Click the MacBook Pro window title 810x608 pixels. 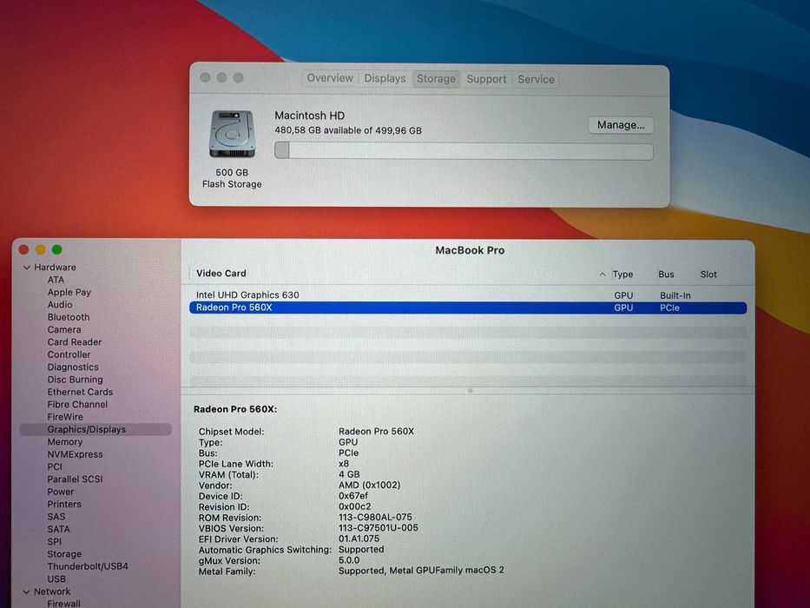click(x=470, y=250)
